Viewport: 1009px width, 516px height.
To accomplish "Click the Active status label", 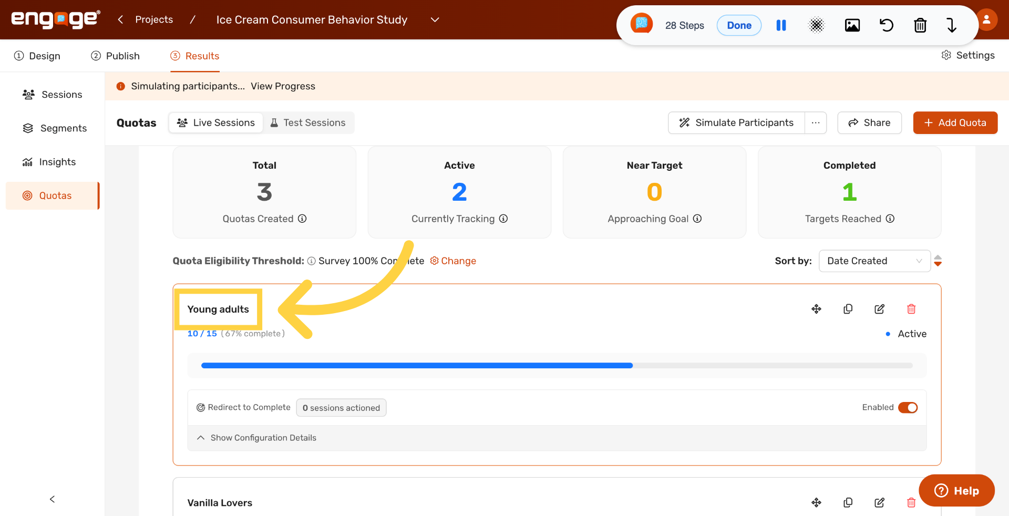I will 912,334.
